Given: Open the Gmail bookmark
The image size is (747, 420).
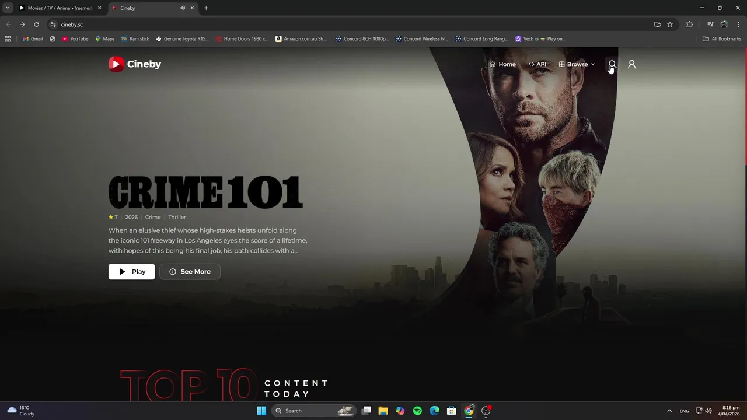Looking at the screenshot, I should click(x=33, y=39).
